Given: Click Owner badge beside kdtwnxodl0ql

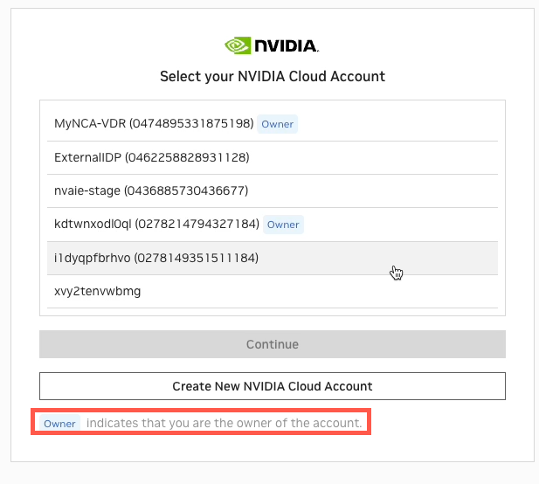Looking at the screenshot, I should pos(283,225).
